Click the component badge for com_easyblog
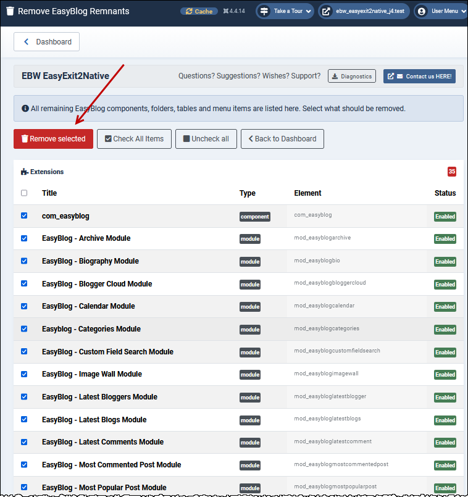468x497 pixels. tap(254, 217)
